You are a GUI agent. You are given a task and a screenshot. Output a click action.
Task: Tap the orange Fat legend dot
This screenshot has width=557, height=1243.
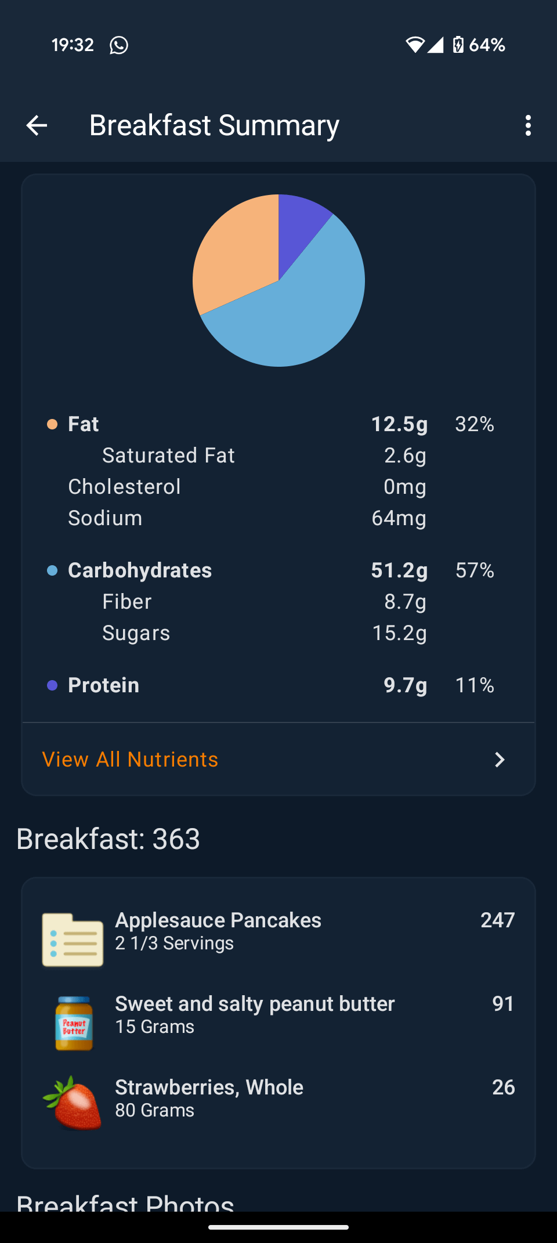tap(52, 424)
